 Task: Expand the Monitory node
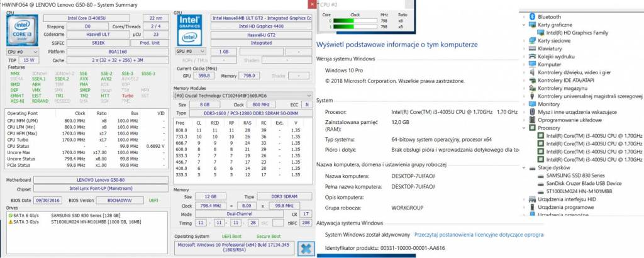tap(524, 104)
